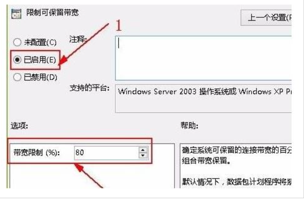
Task: Click the 带宽限制 (%): label text
Action: [x=36, y=153]
